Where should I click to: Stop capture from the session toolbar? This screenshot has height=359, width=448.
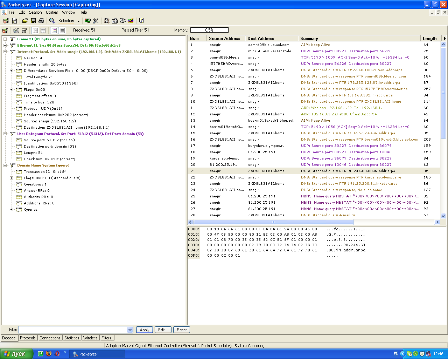coord(5,31)
